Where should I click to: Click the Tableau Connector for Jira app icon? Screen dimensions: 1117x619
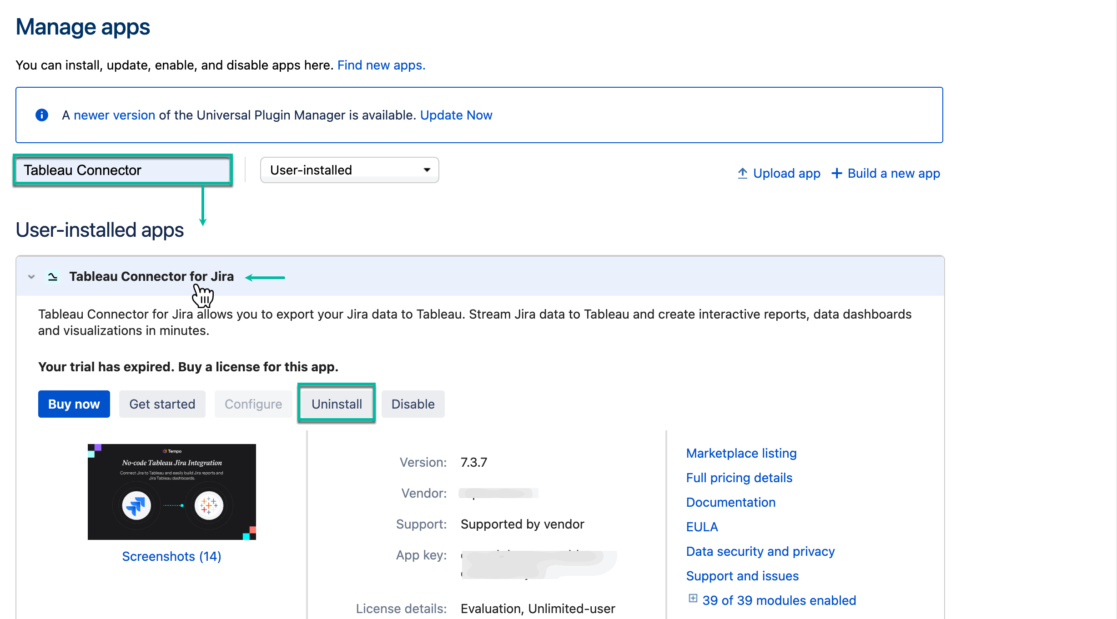pos(52,276)
